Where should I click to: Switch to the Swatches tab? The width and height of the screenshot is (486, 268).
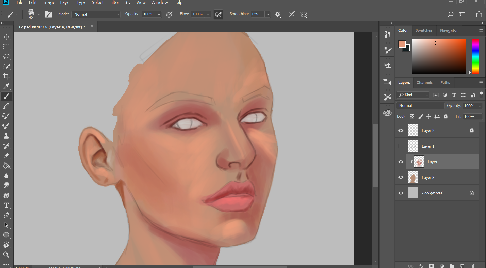(424, 30)
